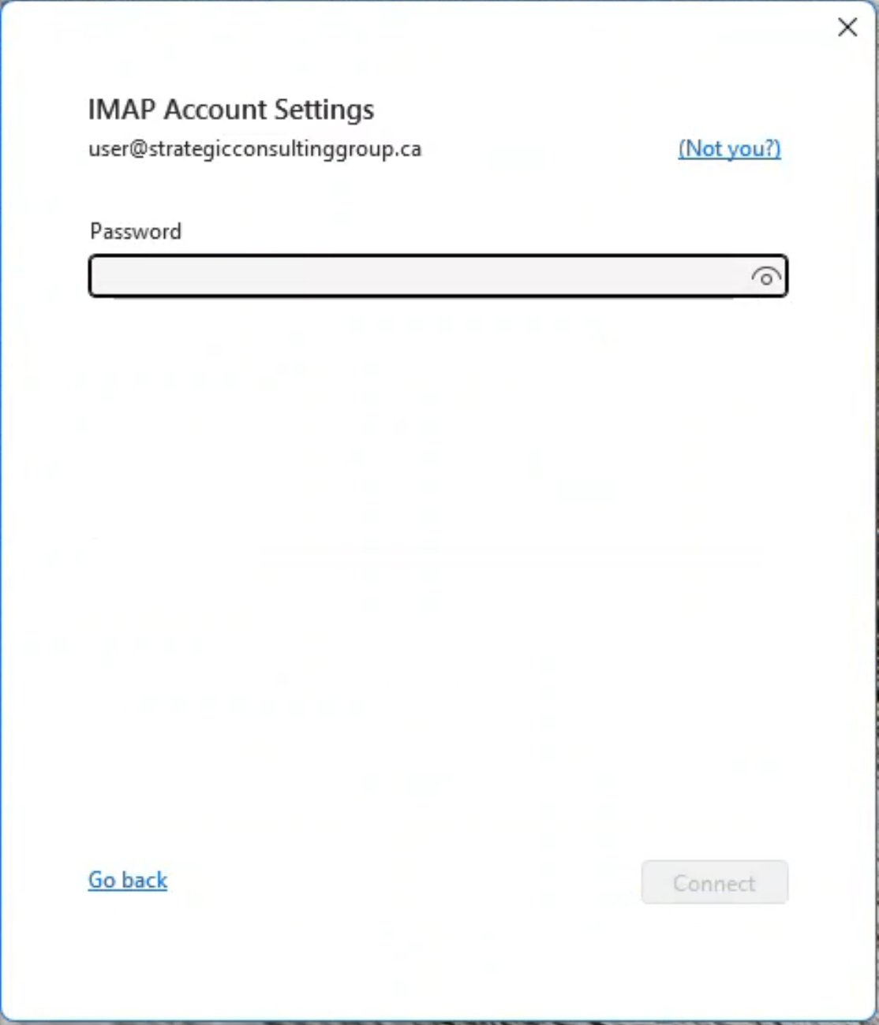Dismiss the dialog with the X icon
The width and height of the screenshot is (879, 1025).
(x=847, y=28)
